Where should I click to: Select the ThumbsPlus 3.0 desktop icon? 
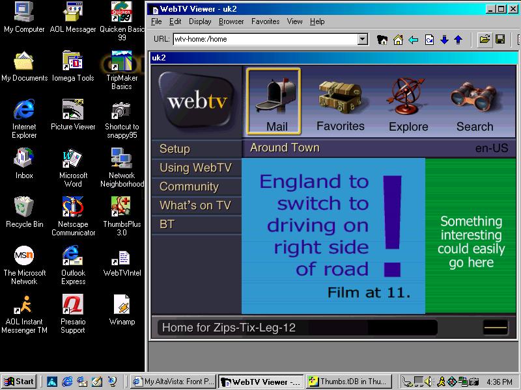tap(122, 216)
